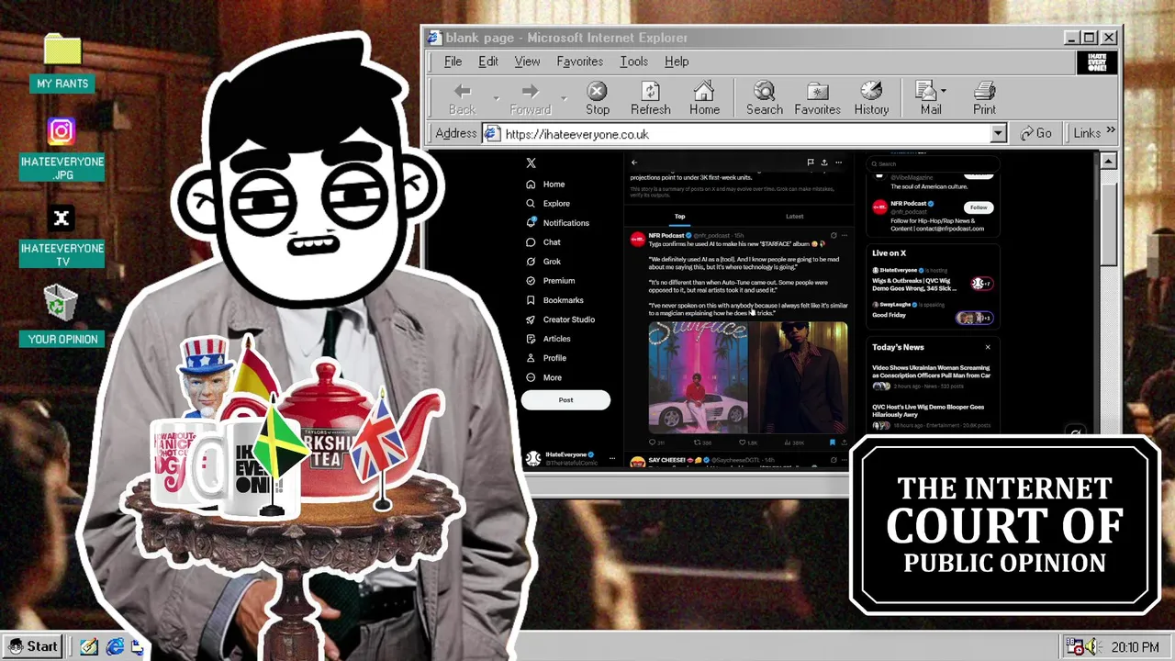Open Profile in the X sidebar

546,357
